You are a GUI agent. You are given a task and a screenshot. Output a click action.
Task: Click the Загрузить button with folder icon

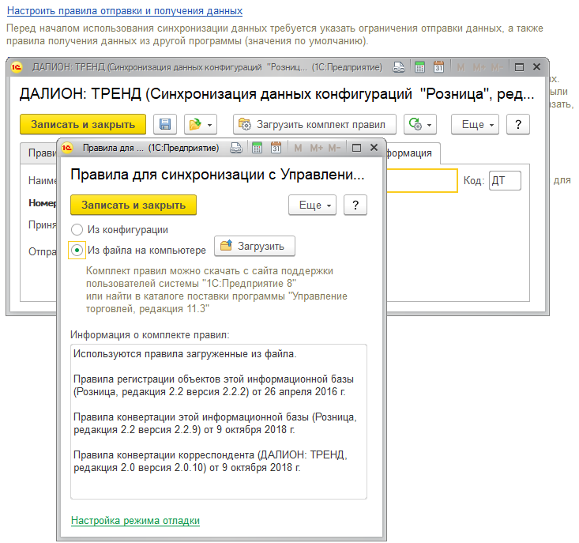254,246
